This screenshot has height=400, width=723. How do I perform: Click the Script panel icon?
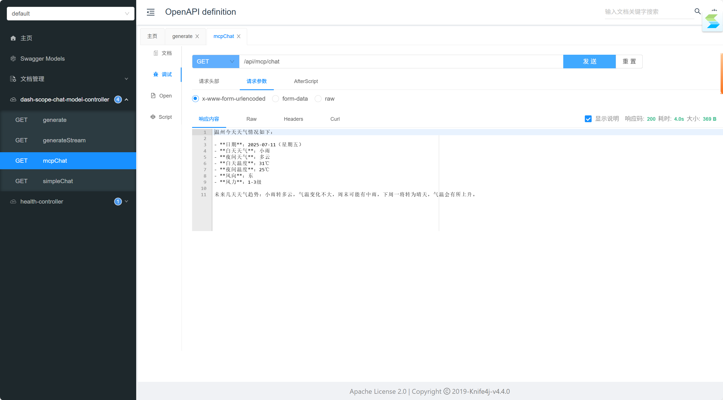(153, 117)
